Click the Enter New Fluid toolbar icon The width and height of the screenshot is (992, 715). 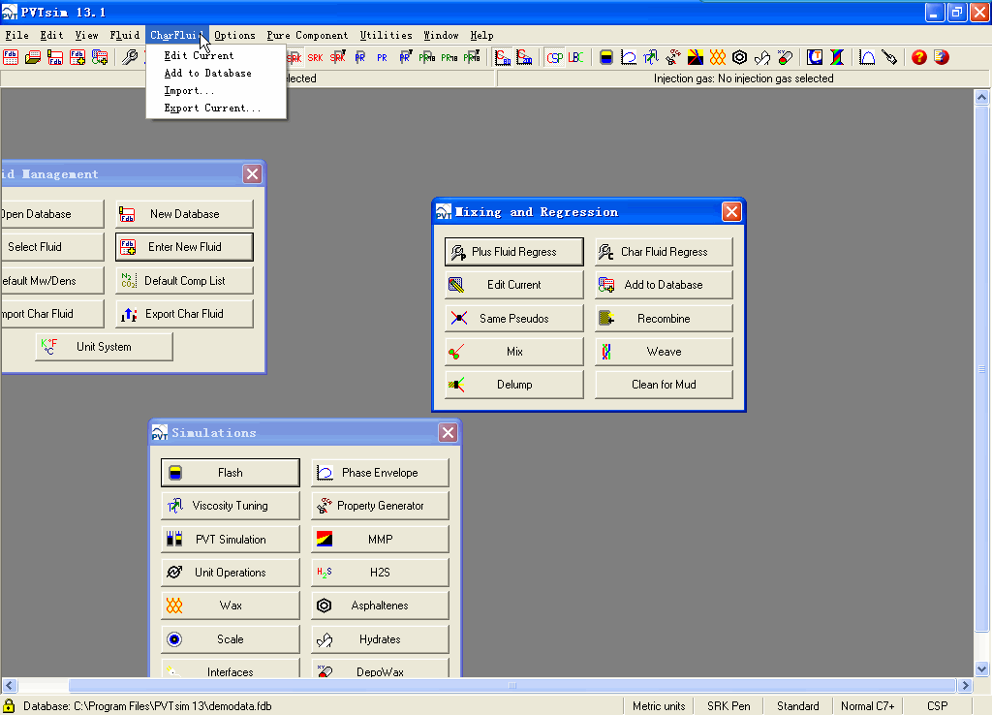pyautogui.click(x=77, y=57)
